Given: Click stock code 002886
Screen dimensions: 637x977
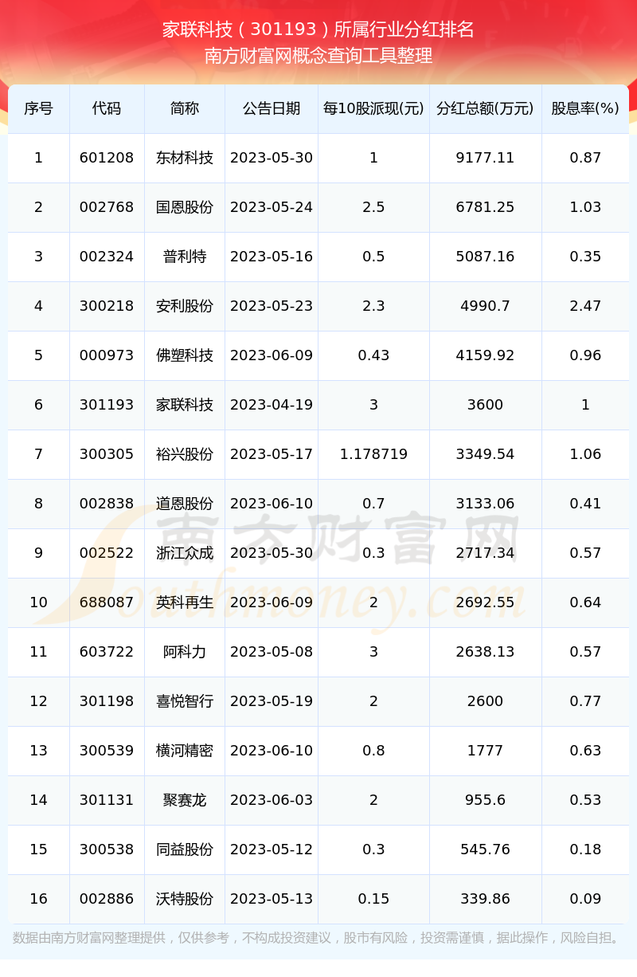Looking at the screenshot, I should point(107,899).
